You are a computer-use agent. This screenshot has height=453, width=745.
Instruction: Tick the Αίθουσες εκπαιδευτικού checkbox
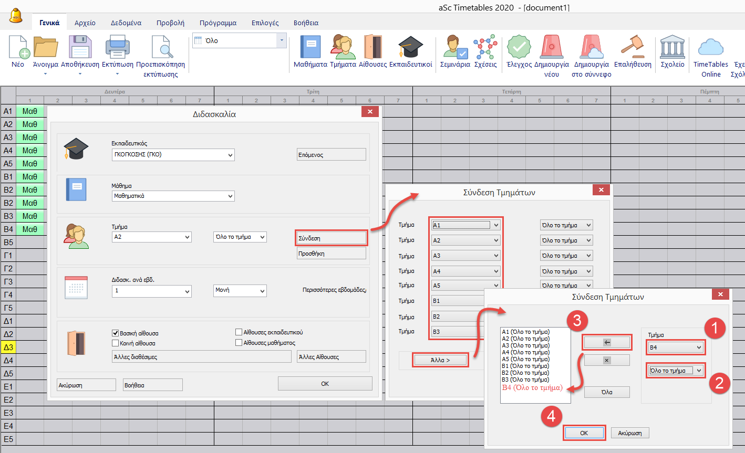[x=239, y=332]
